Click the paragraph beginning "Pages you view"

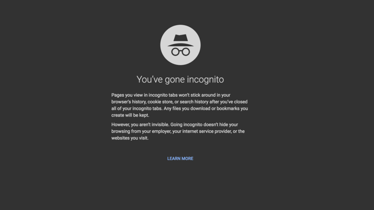pyautogui.click(x=179, y=105)
